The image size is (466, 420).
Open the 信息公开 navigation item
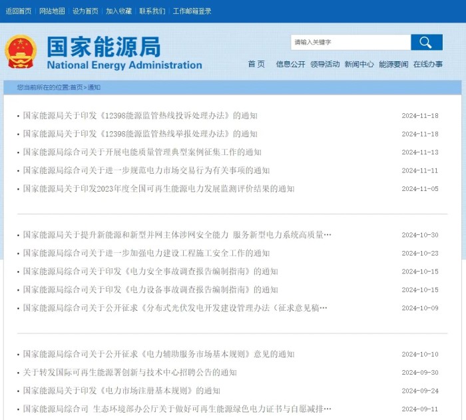pos(290,65)
